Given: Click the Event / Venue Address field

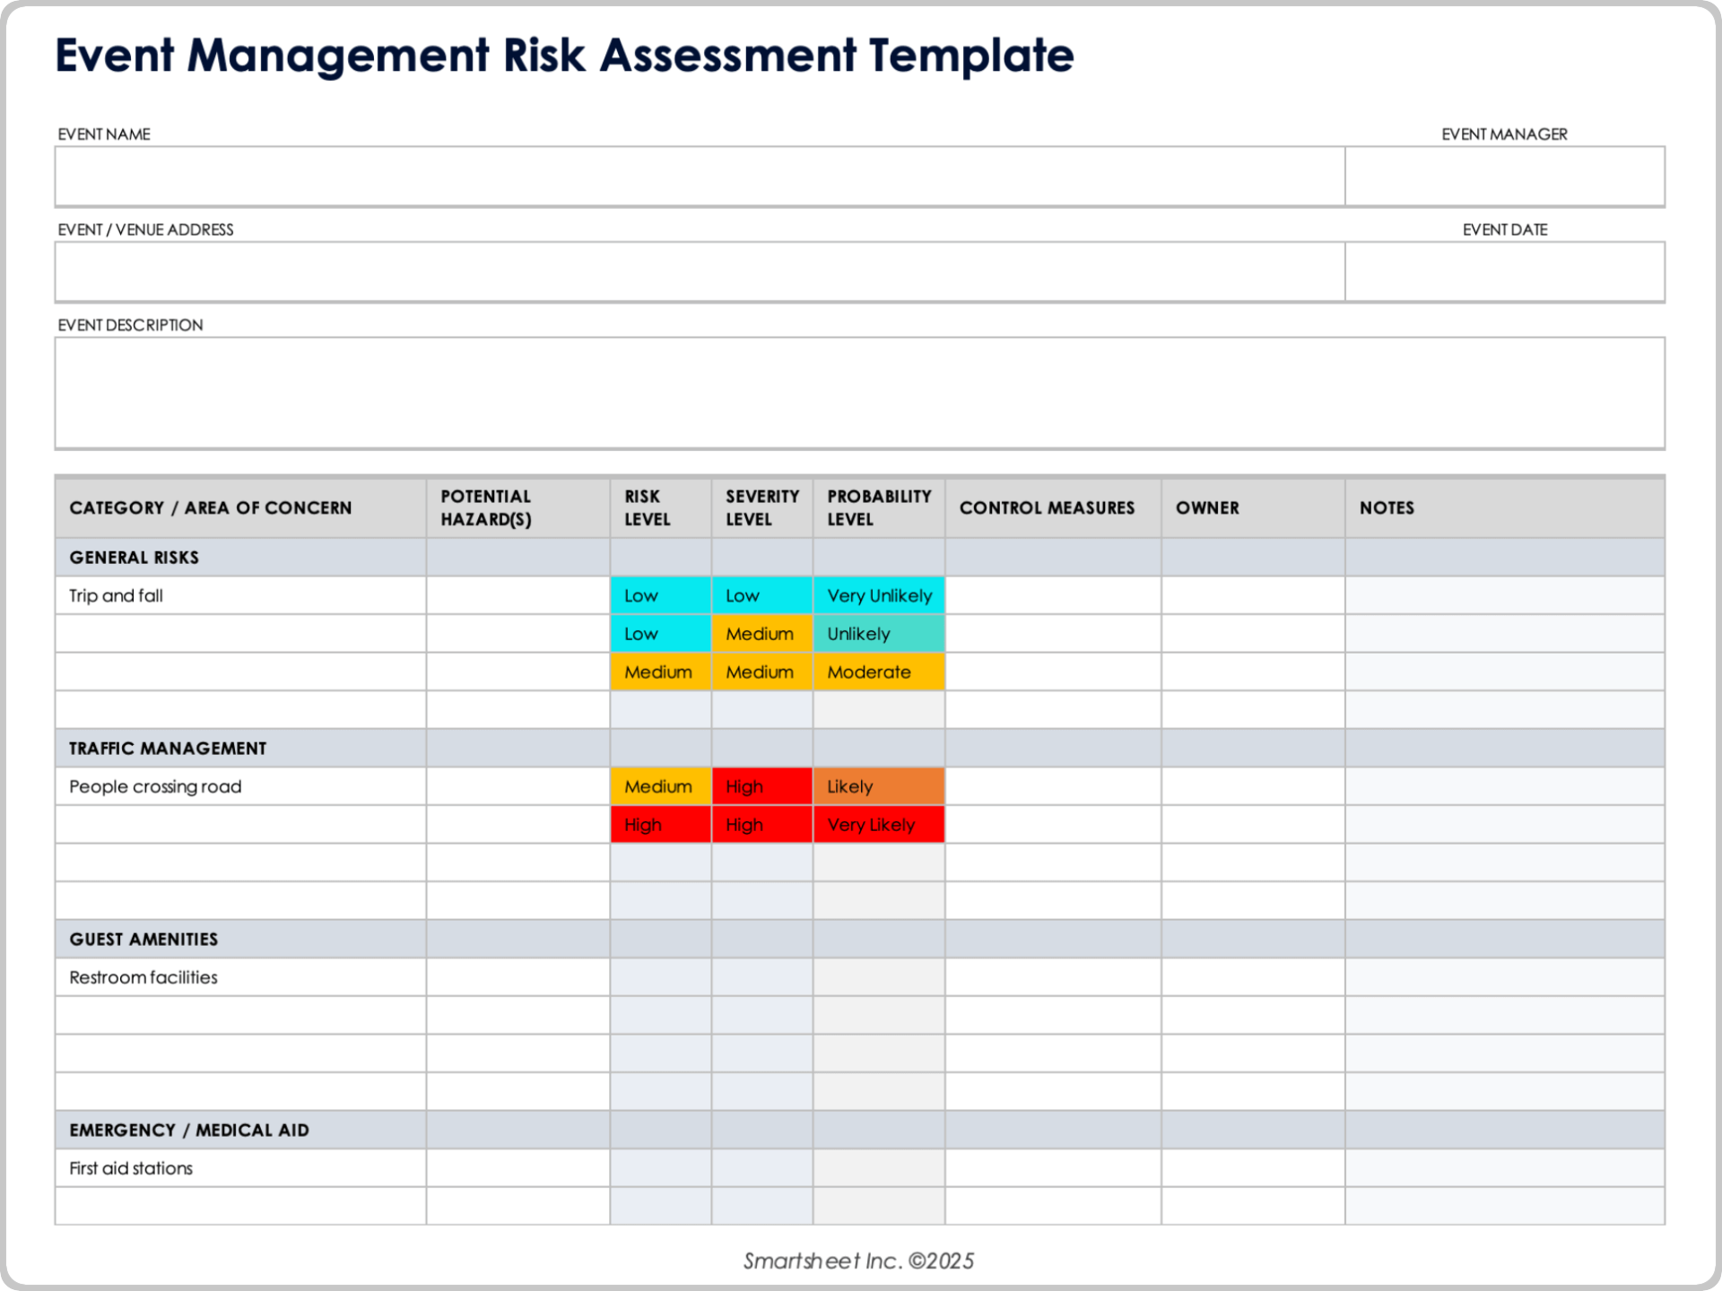Looking at the screenshot, I should coord(700,272).
